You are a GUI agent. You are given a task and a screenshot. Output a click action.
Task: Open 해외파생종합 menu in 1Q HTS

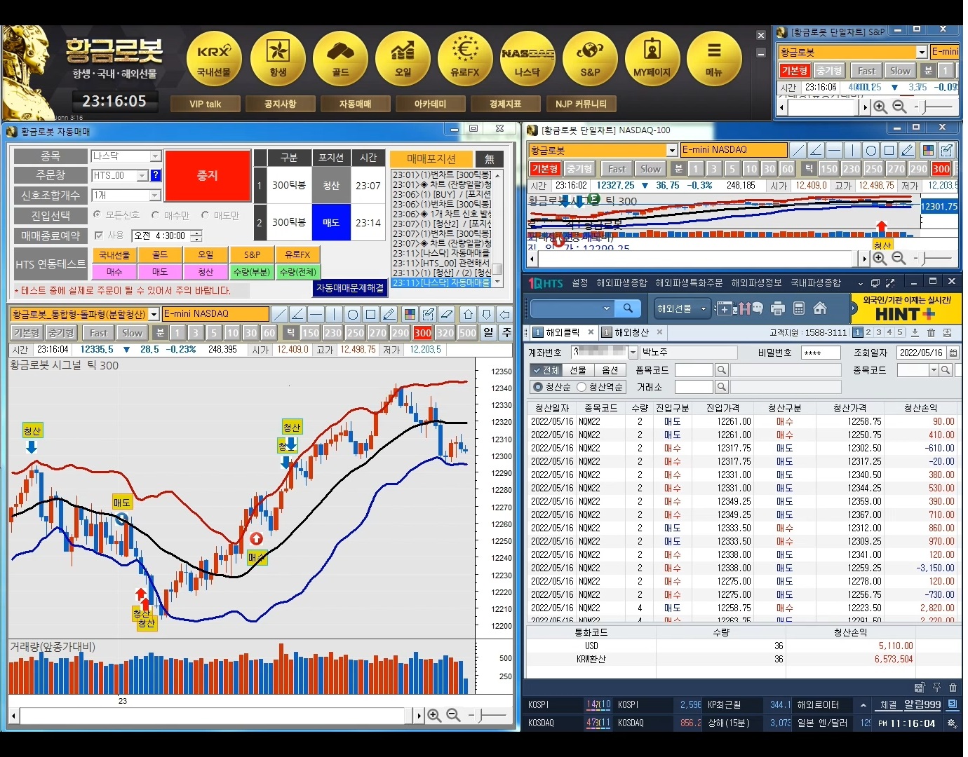(x=621, y=283)
